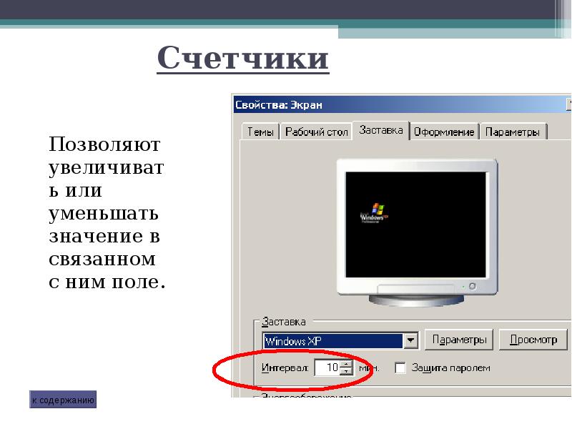Open the Заставка dropdown arrow
The height and width of the screenshot is (429, 572).
tap(410, 340)
